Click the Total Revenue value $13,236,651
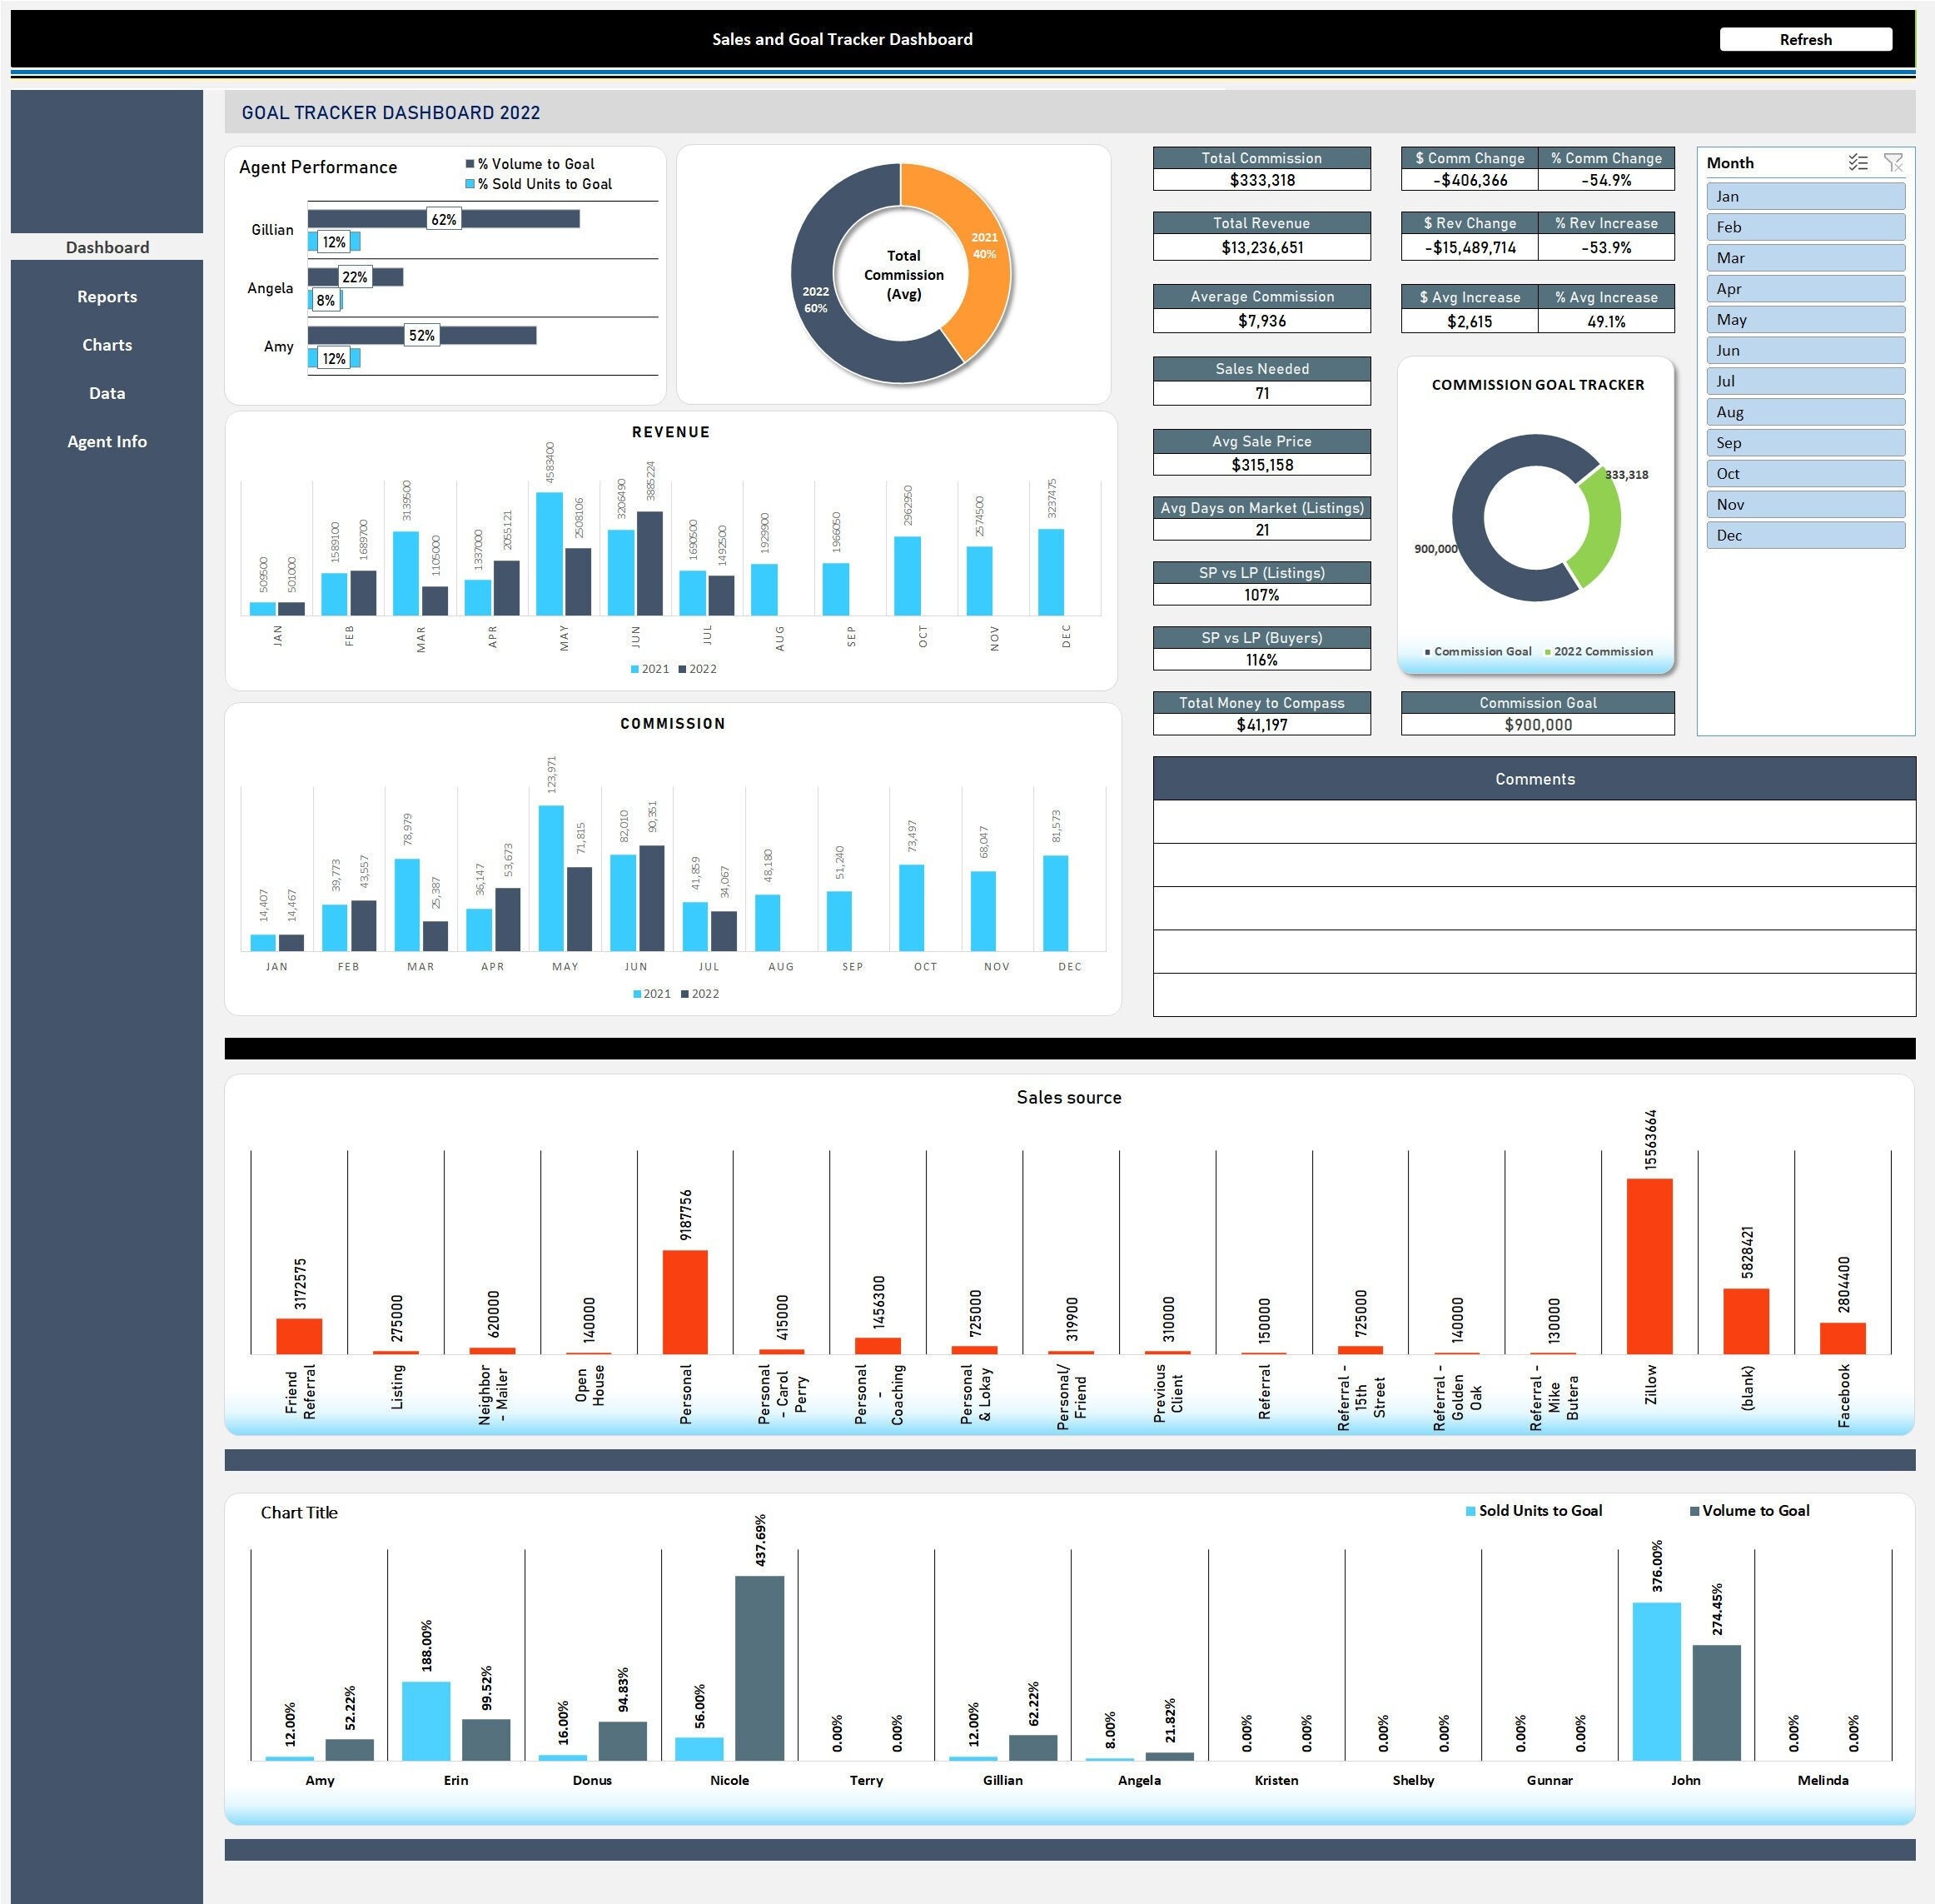The height and width of the screenshot is (1904, 1935). pyautogui.click(x=1261, y=247)
